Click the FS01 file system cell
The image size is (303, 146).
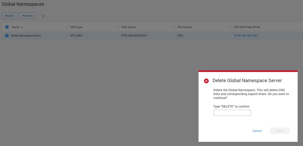pos(180,35)
